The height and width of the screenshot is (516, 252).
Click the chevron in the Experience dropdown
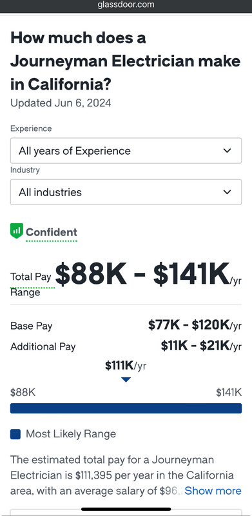click(x=227, y=151)
